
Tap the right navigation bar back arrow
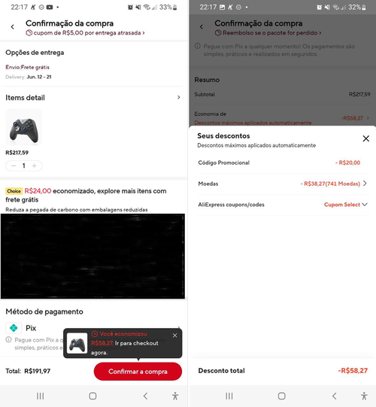(x=334, y=396)
